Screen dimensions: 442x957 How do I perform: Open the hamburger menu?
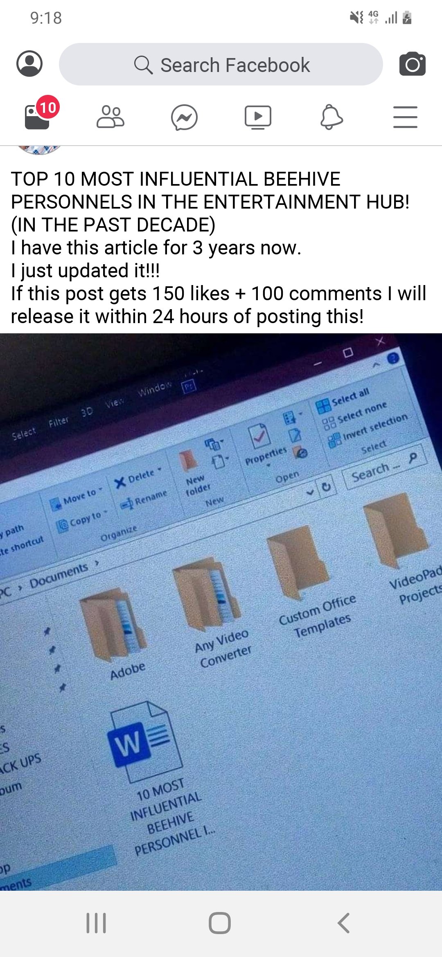405,117
